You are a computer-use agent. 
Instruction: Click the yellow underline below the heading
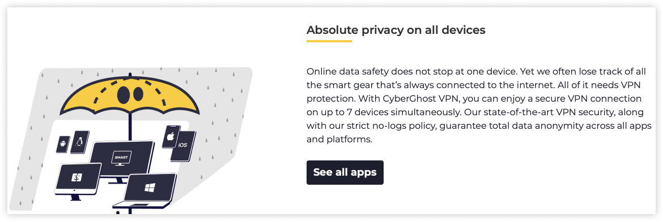329,41
